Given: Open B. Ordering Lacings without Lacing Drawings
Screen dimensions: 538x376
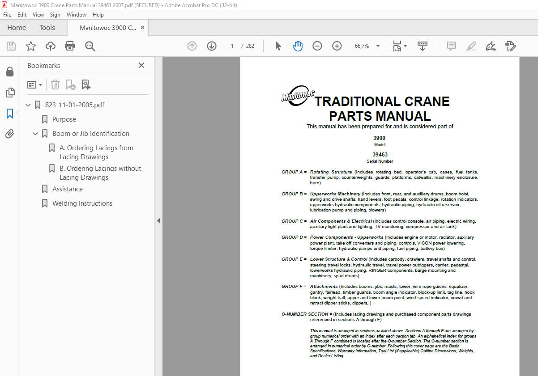Looking at the screenshot, I should pyautogui.click(x=100, y=173).
